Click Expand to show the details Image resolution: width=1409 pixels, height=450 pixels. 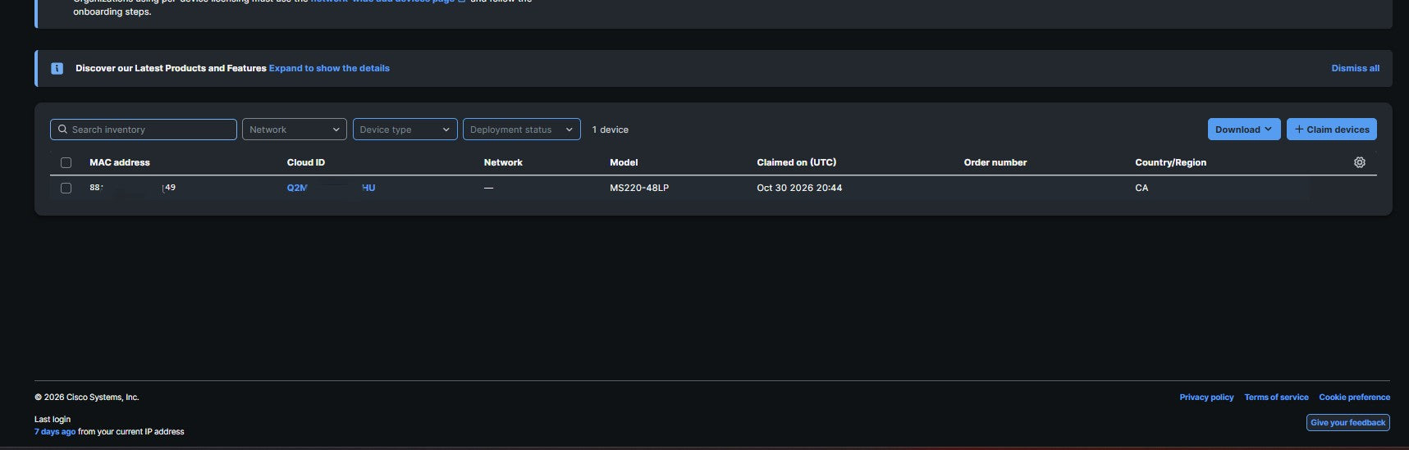(329, 68)
